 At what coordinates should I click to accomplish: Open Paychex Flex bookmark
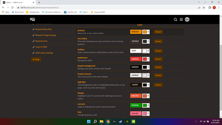pos(71,12)
